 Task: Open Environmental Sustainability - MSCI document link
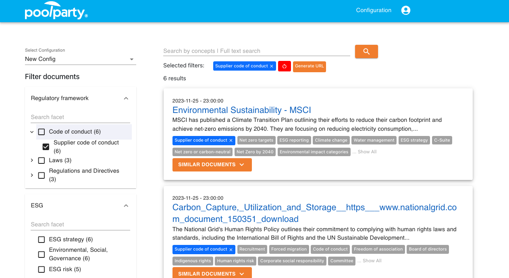[x=241, y=110]
